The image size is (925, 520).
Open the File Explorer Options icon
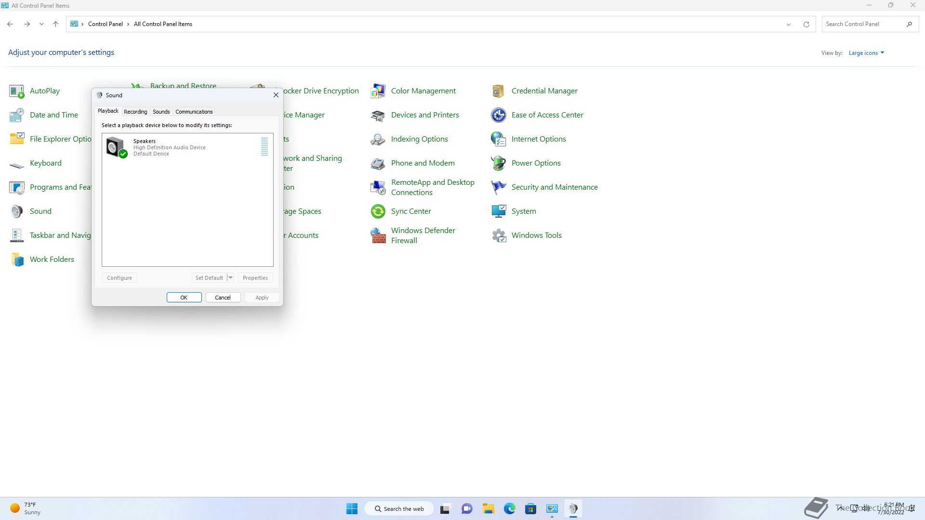pos(17,139)
